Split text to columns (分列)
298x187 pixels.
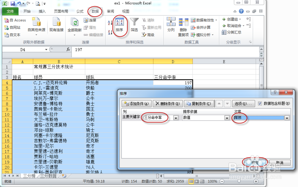(x=171, y=24)
